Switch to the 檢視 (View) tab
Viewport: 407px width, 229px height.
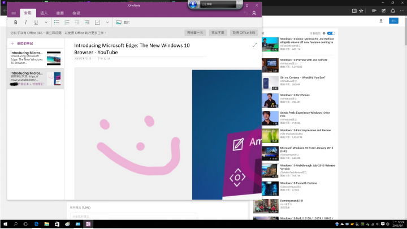tap(76, 13)
